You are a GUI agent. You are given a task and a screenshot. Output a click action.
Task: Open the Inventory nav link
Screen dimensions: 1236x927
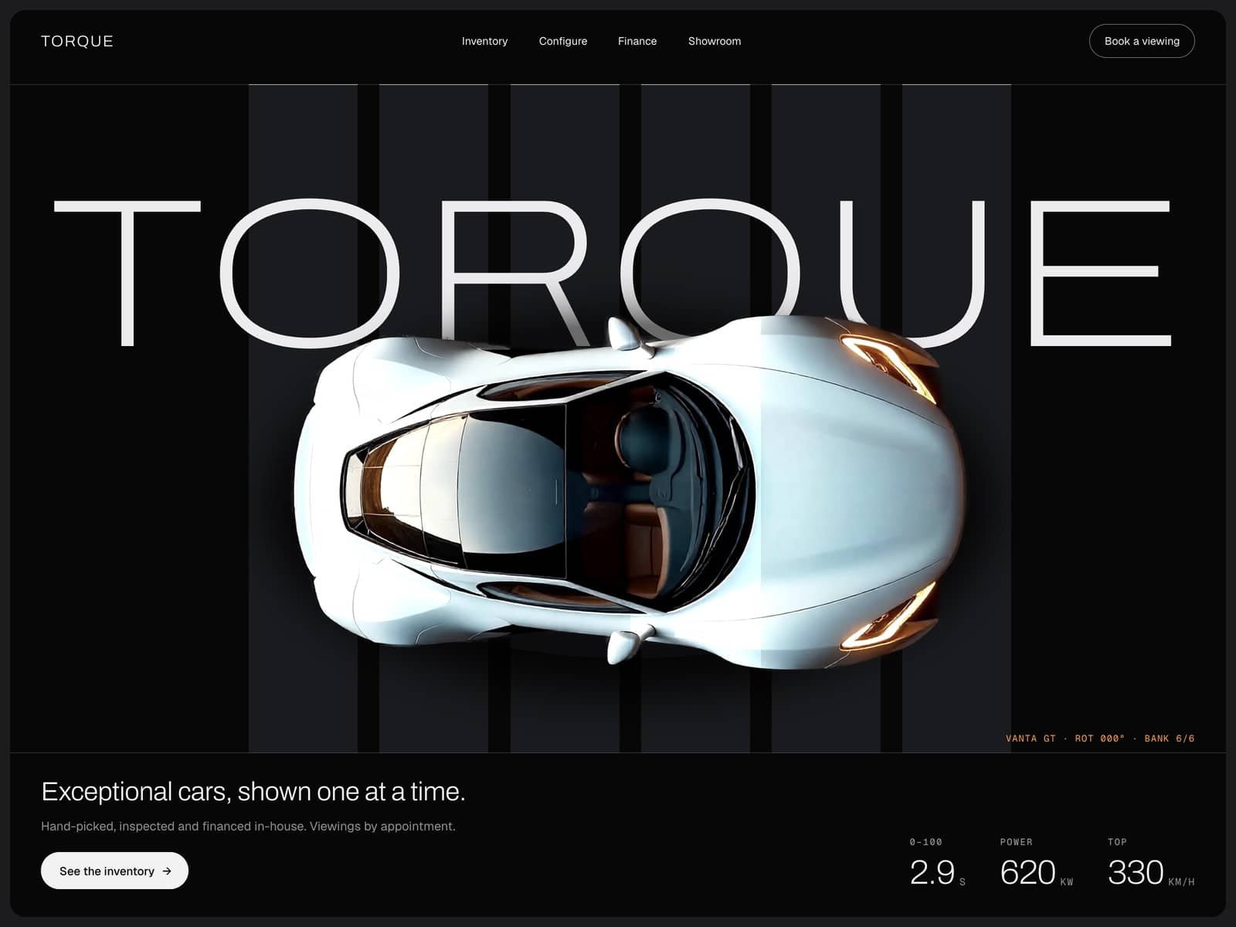click(x=484, y=41)
